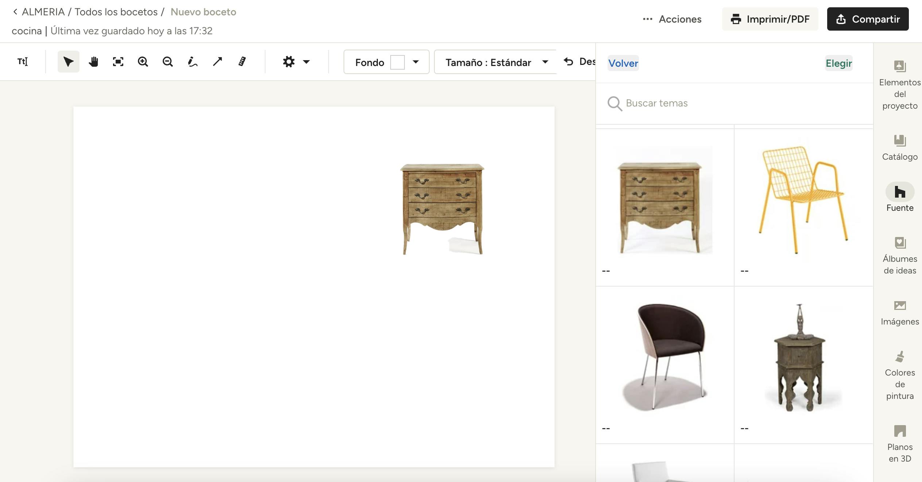Expand the Fondo background dropdown
The height and width of the screenshot is (482, 922).
[x=415, y=62]
